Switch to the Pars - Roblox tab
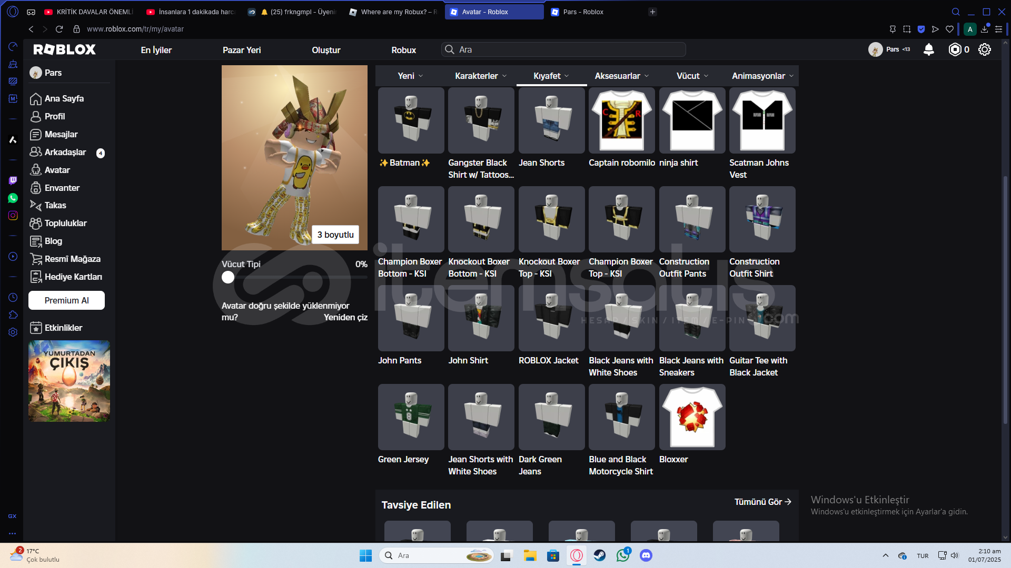 (593, 12)
